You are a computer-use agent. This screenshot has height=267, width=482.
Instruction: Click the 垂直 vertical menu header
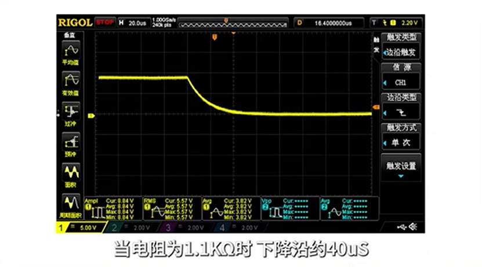tap(70, 35)
